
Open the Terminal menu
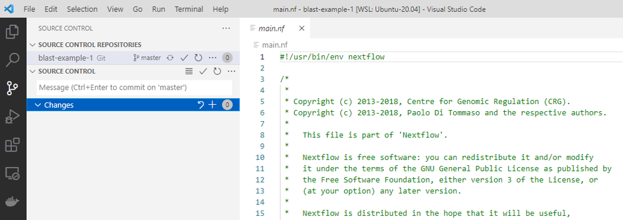(189, 9)
